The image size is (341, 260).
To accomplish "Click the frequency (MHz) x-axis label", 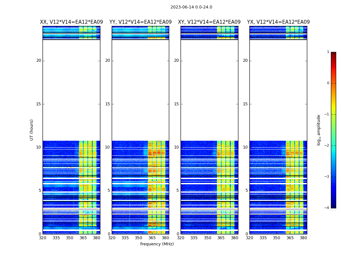I will (157, 244).
